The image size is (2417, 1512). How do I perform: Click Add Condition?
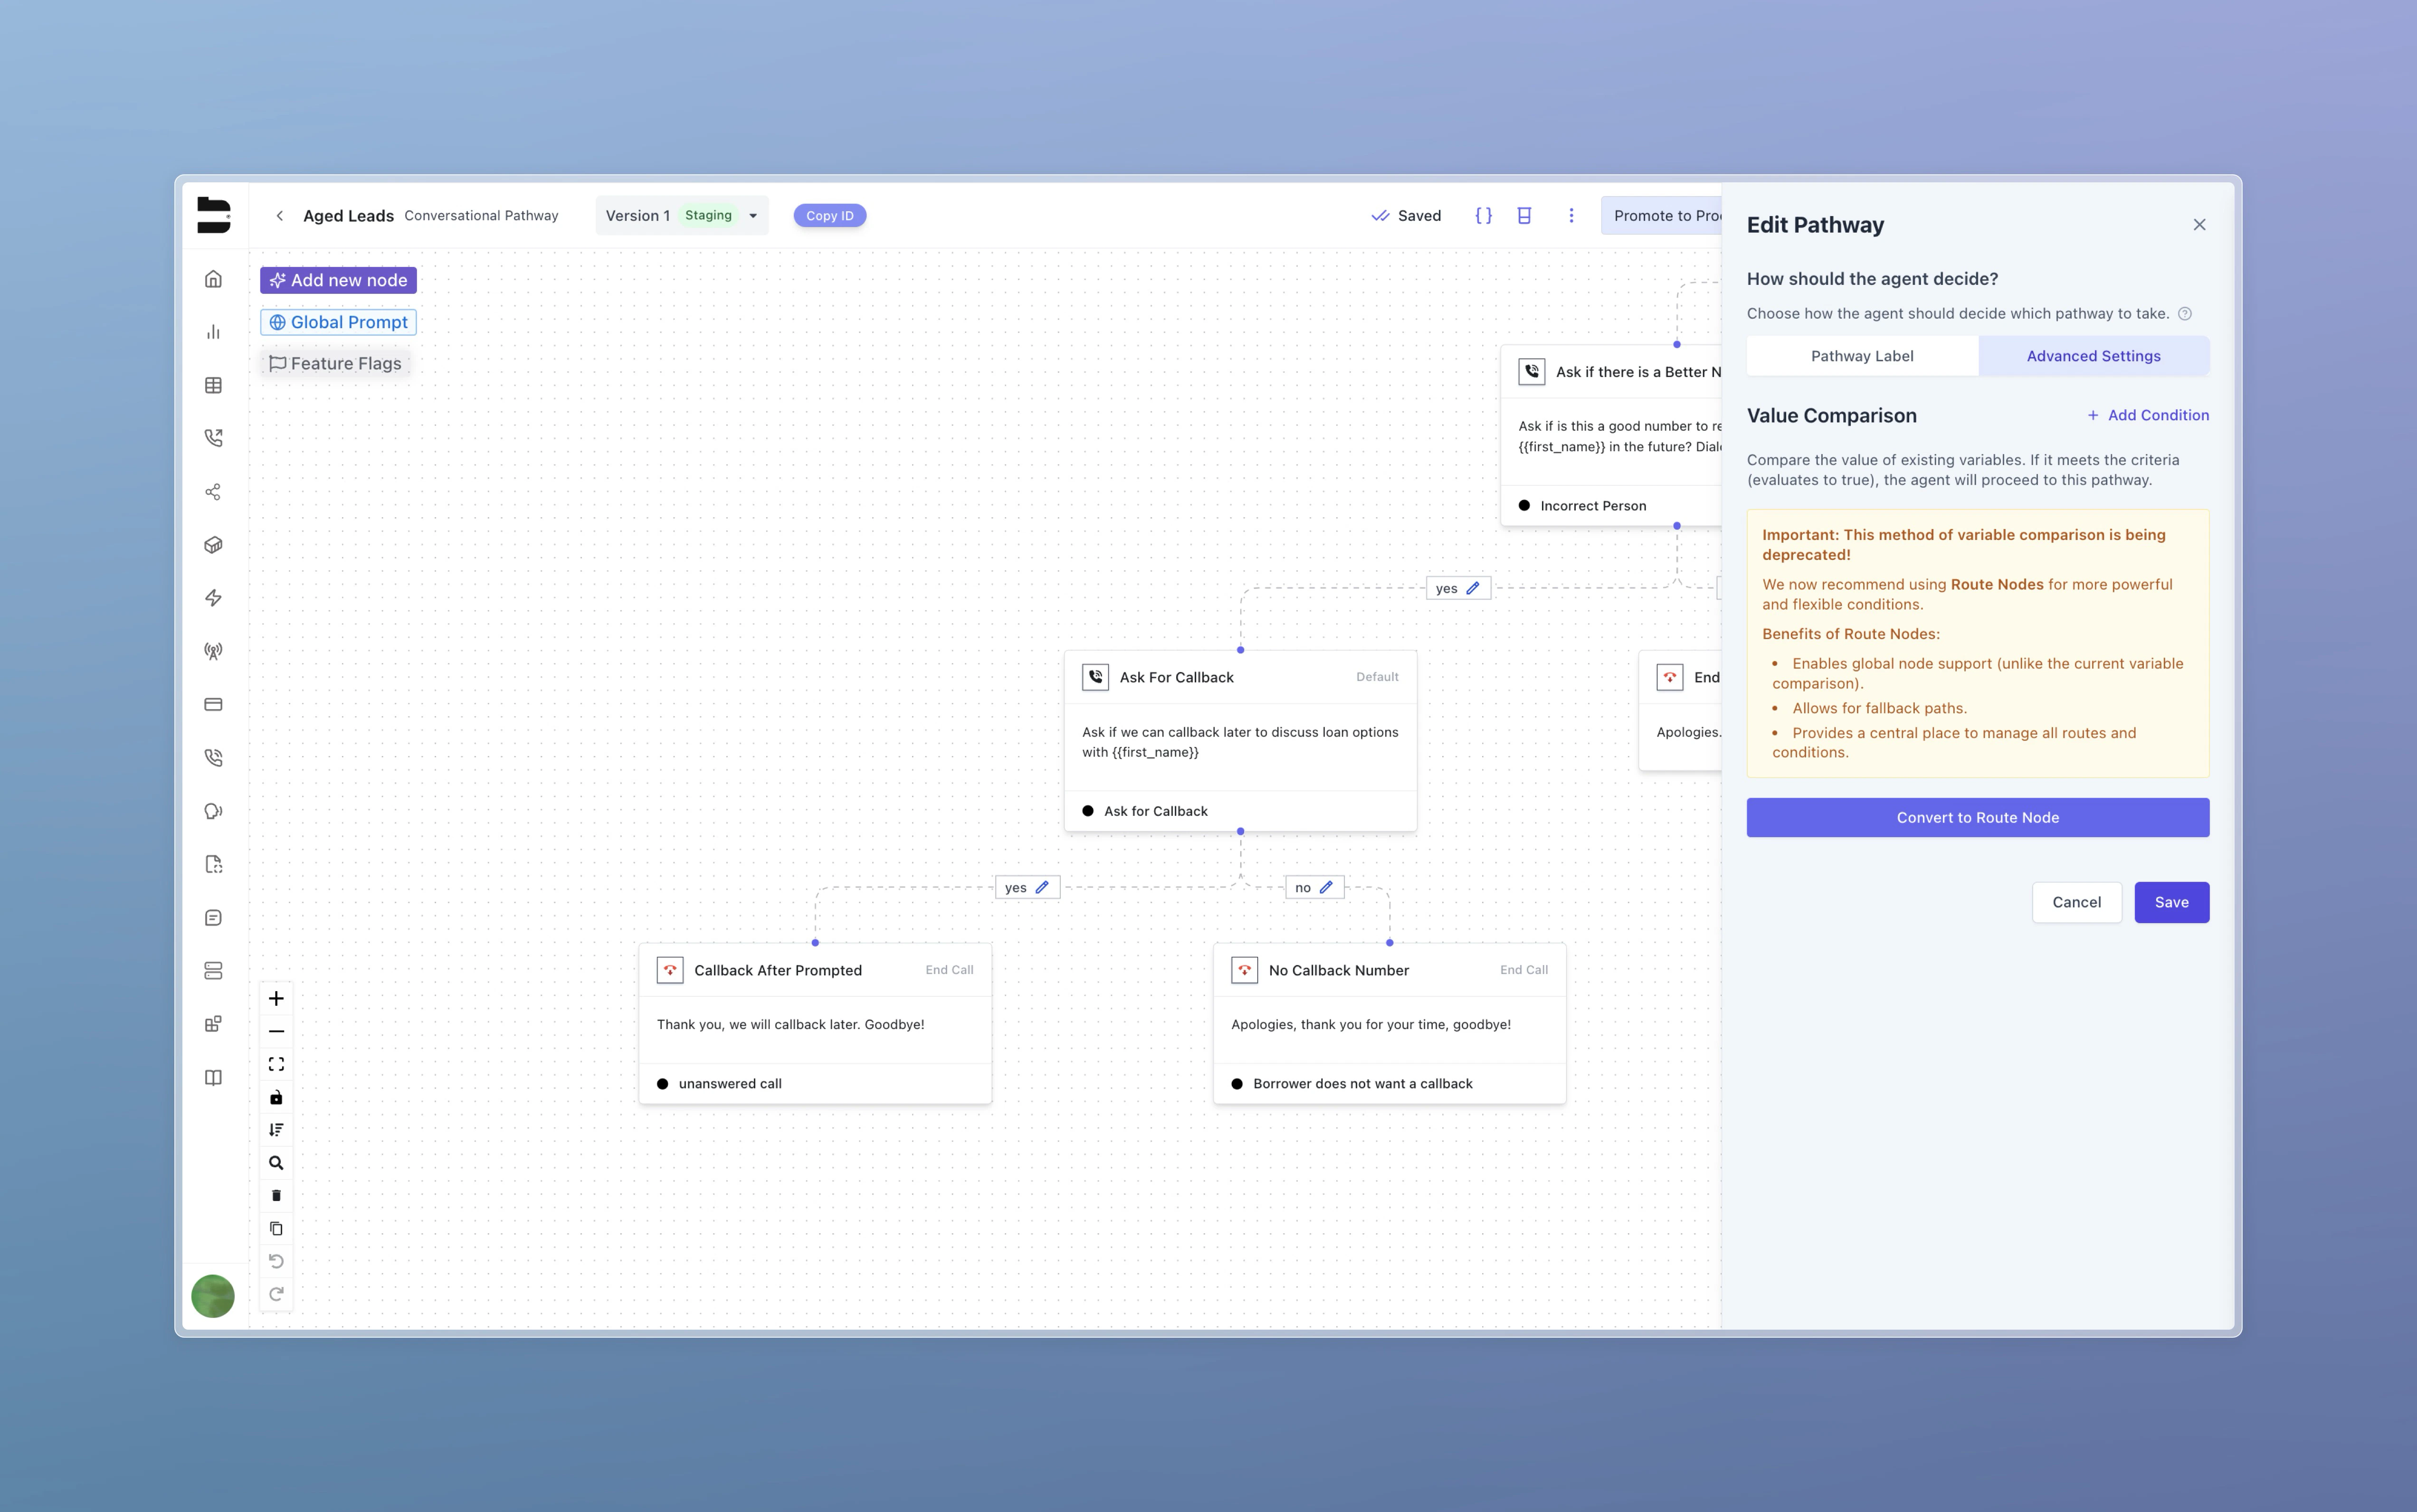[2147, 415]
